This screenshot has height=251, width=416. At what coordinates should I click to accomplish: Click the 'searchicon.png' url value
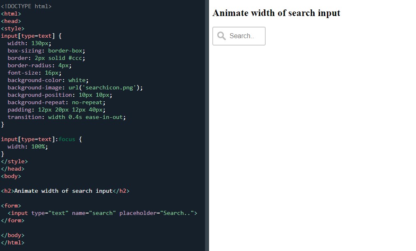tap(110, 87)
